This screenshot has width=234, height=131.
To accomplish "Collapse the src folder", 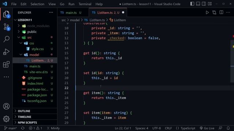I will coord(35,37).
